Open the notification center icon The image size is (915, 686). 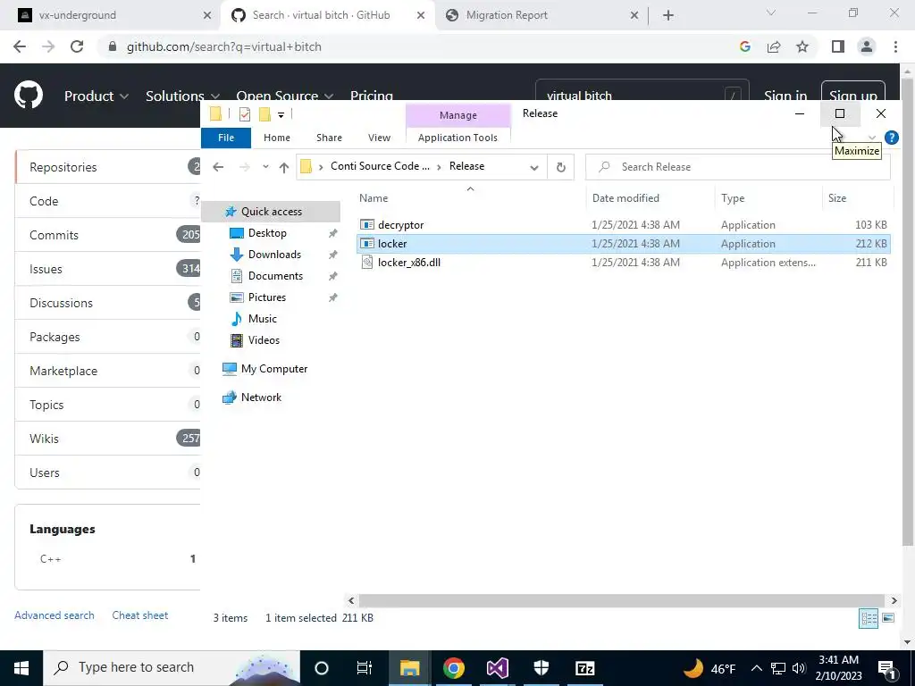886,668
